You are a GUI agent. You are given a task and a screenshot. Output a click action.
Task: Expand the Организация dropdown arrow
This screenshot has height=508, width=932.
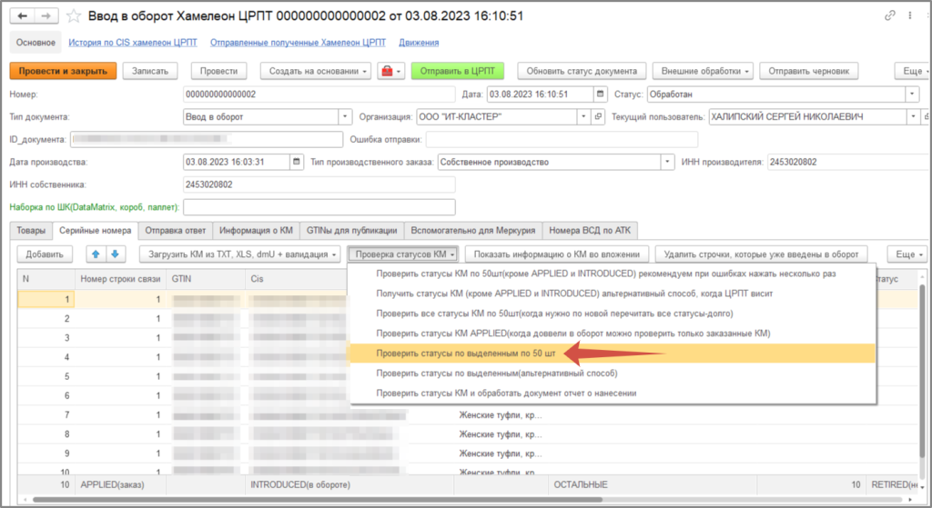pyautogui.click(x=583, y=117)
